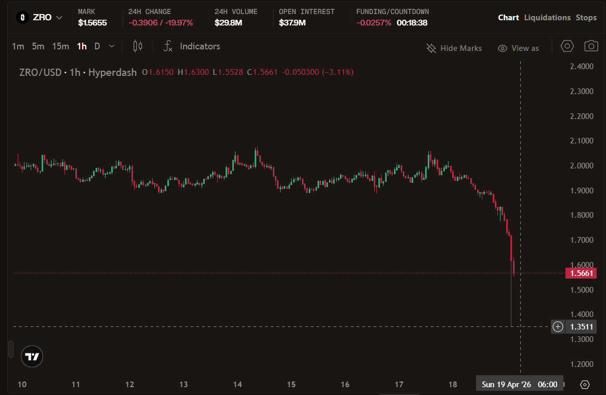Screen dimensions: 606x395
Task: Switch to the Liquidations tab
Action: pyautogui.click(x=547, y=17)
